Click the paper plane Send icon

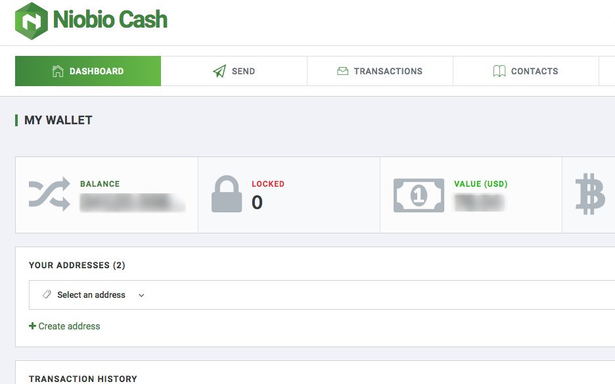(x=219, y=71)
